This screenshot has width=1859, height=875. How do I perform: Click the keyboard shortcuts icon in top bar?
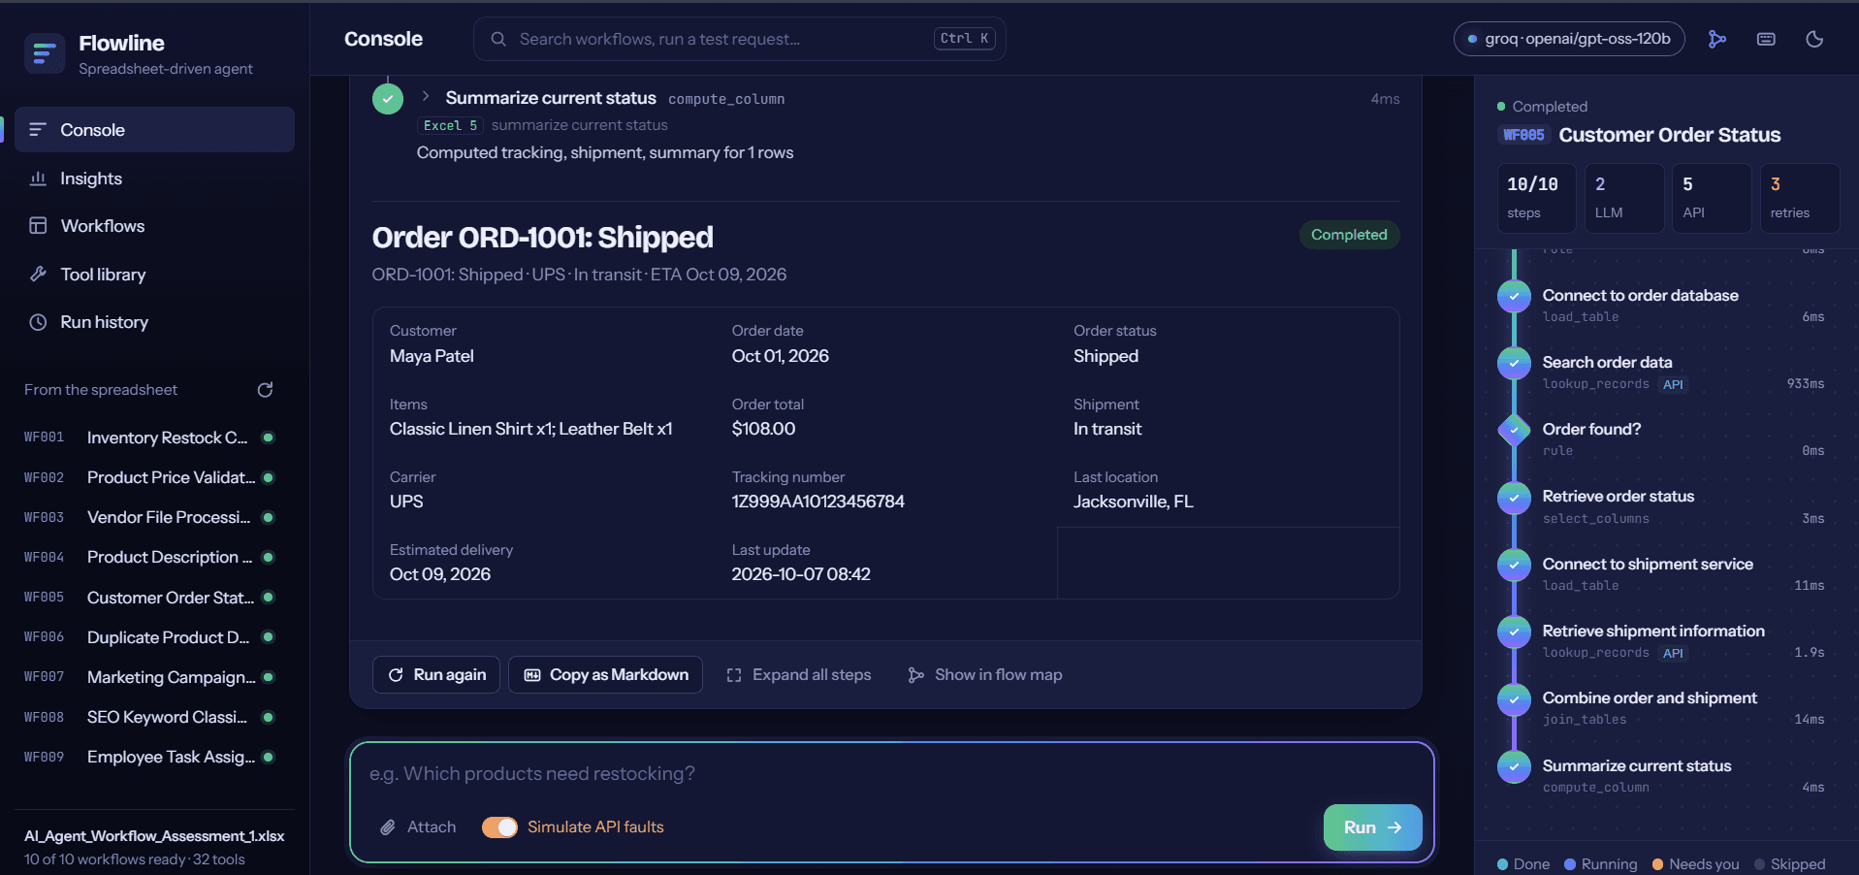click(x=1766, y=39)
